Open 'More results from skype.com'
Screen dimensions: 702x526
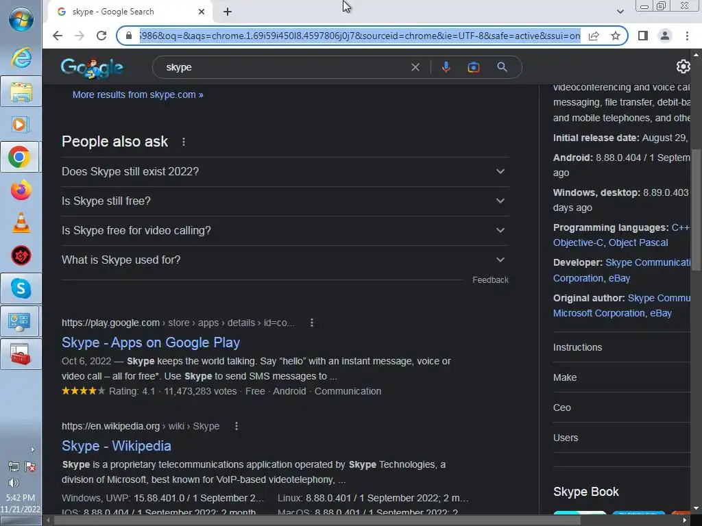pyautogui.click(x=138, y=95)
